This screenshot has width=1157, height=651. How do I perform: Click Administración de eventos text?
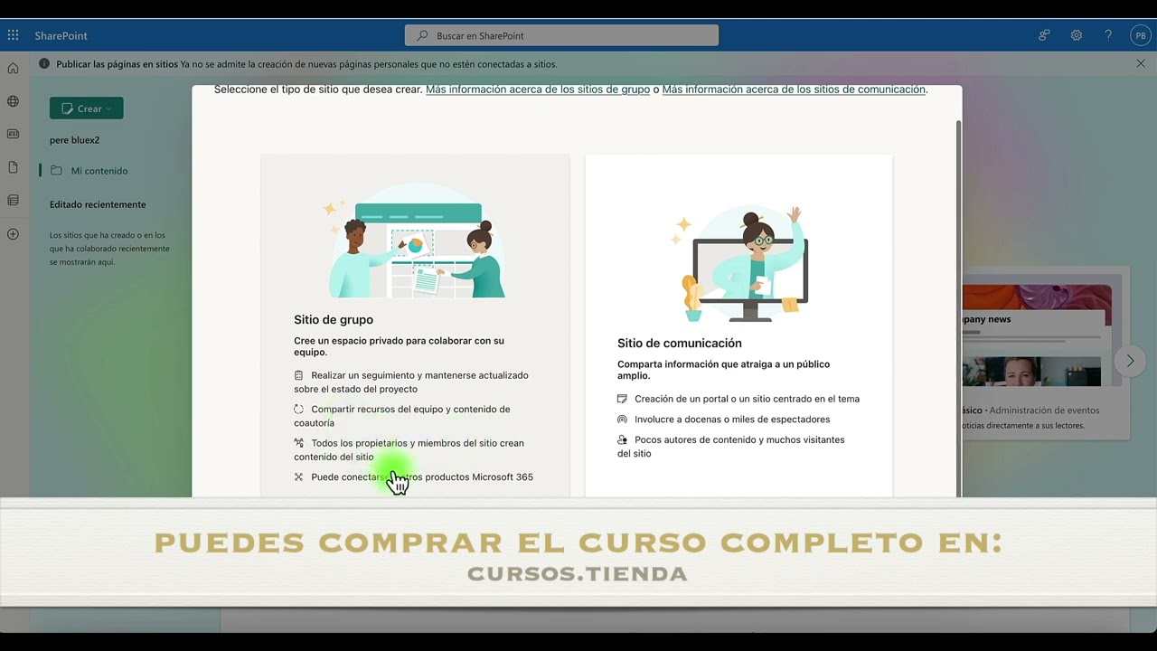point(1044,410)
